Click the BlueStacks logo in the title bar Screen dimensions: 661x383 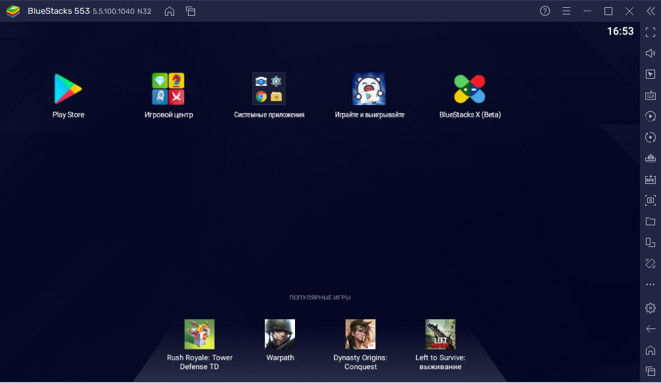click(x=13, y=11)
